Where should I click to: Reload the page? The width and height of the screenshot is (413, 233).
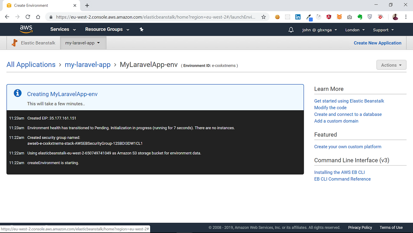click(x=28, y=17)
